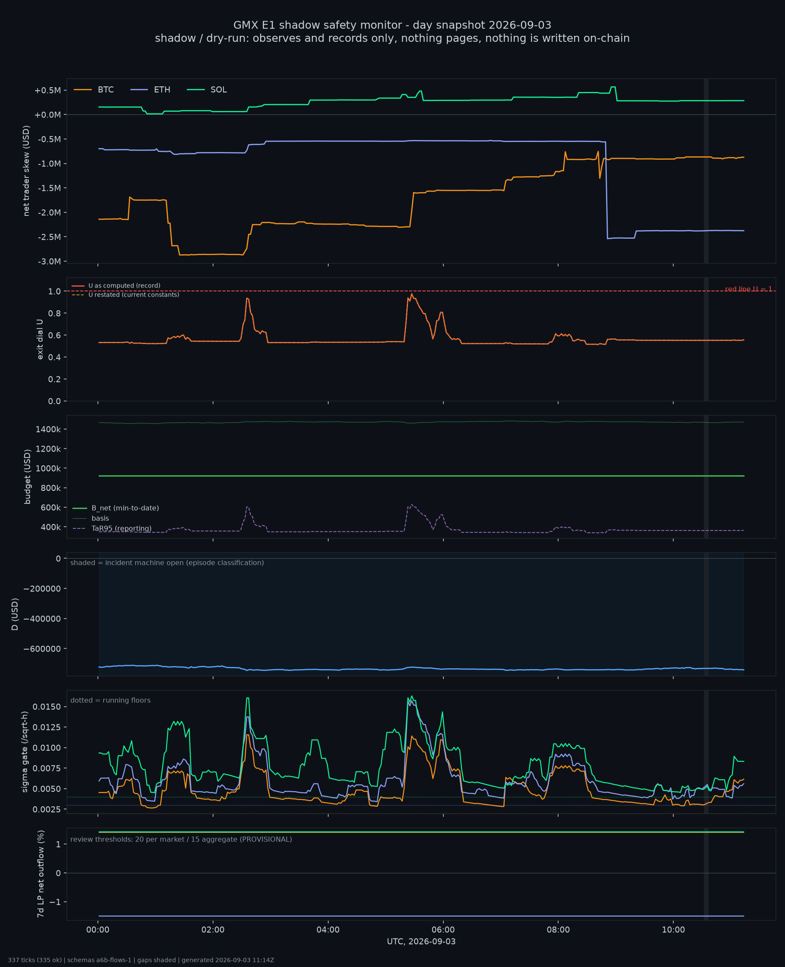This screenshot has width=785, height=967.
Task: Click the subtitle starting 'shadow / dry-run'
Action: pos(392,38)
